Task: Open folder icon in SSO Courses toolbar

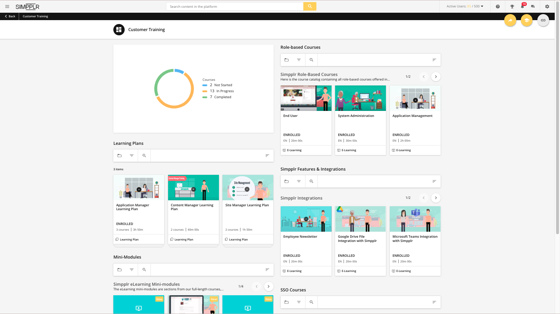Action: point(286,302)
